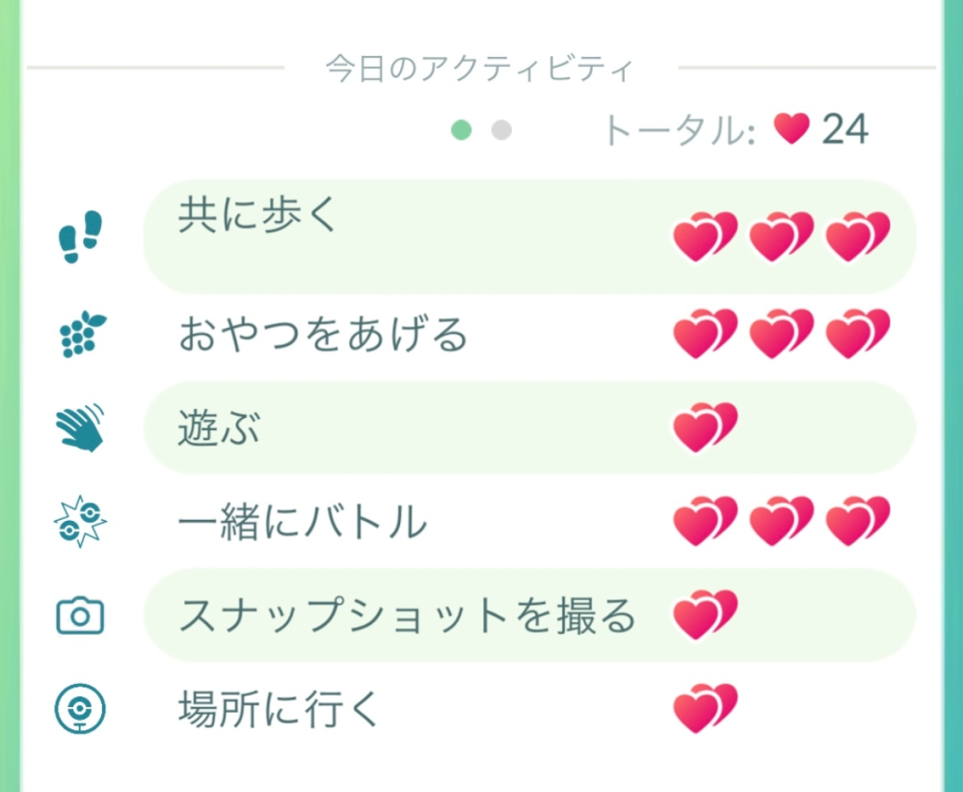
Task: Tap the camera snapshot icon
Action: point(80,615)
